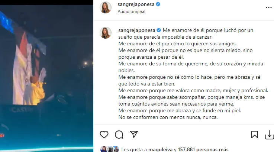Open the three-dot more options menu
The image size is (274, 152).
coord(268,7)
